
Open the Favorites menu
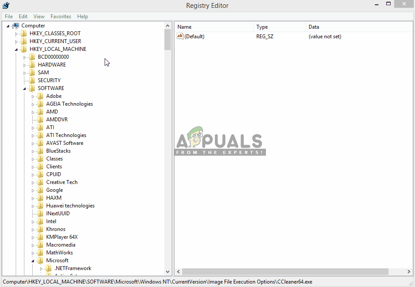tap(61, 17)
